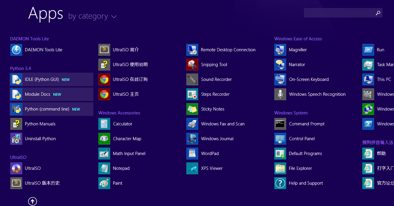Go back to Start with the up arrow
This screenshot has height=206, width=394.
click(33, 202)
